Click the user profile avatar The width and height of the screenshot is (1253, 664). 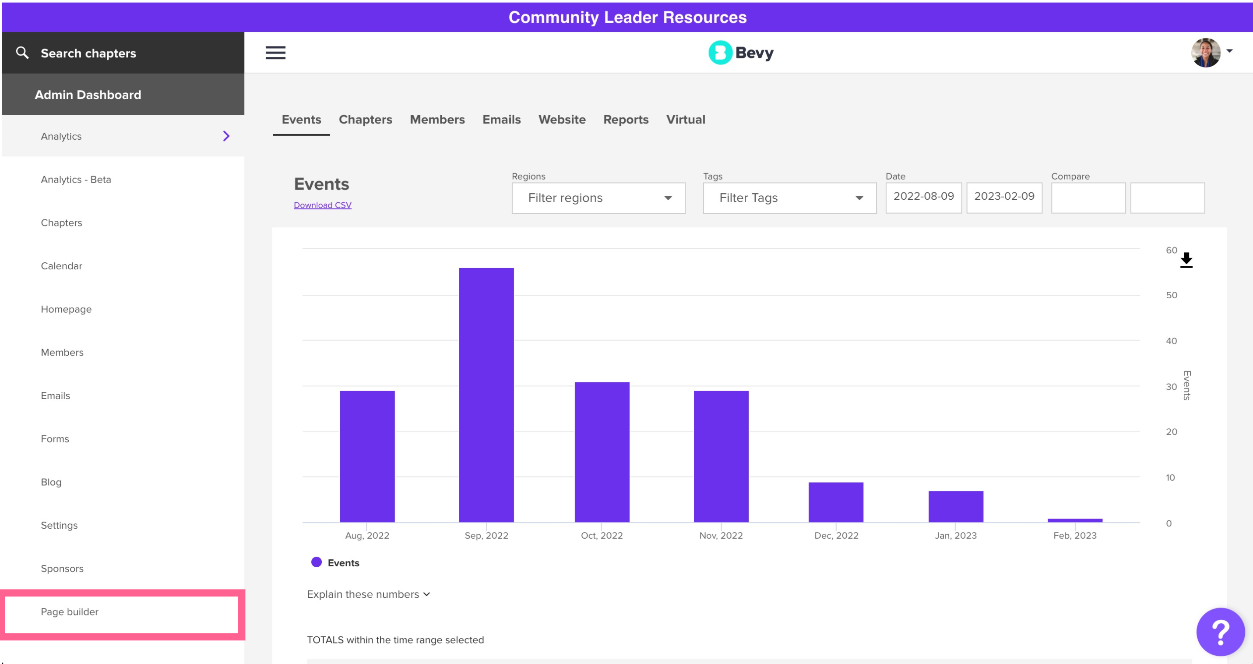click(1205, 52)
